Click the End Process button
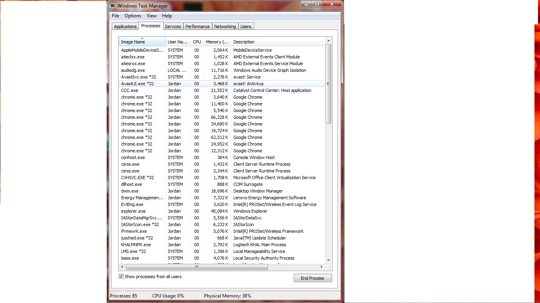 (313, 278)
